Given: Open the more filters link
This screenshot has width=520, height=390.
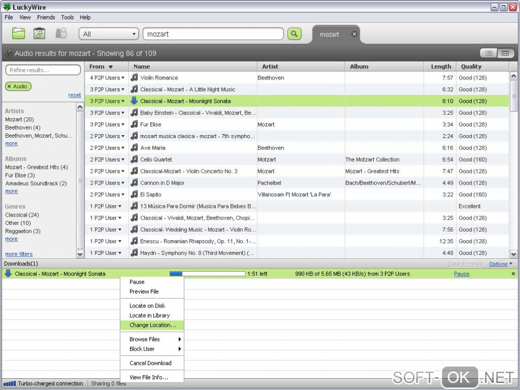Looking at the screenshot, I should tap(19, 254).
